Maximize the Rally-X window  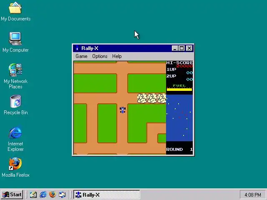coord(182,48)
